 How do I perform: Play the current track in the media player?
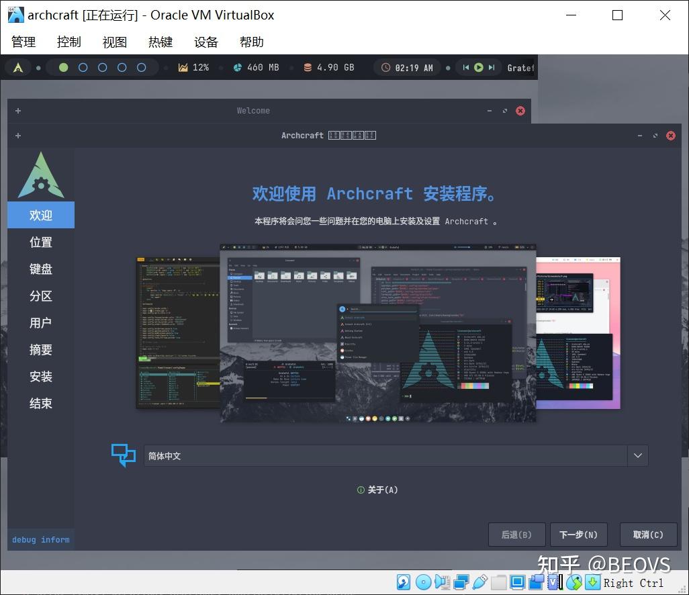478,67
